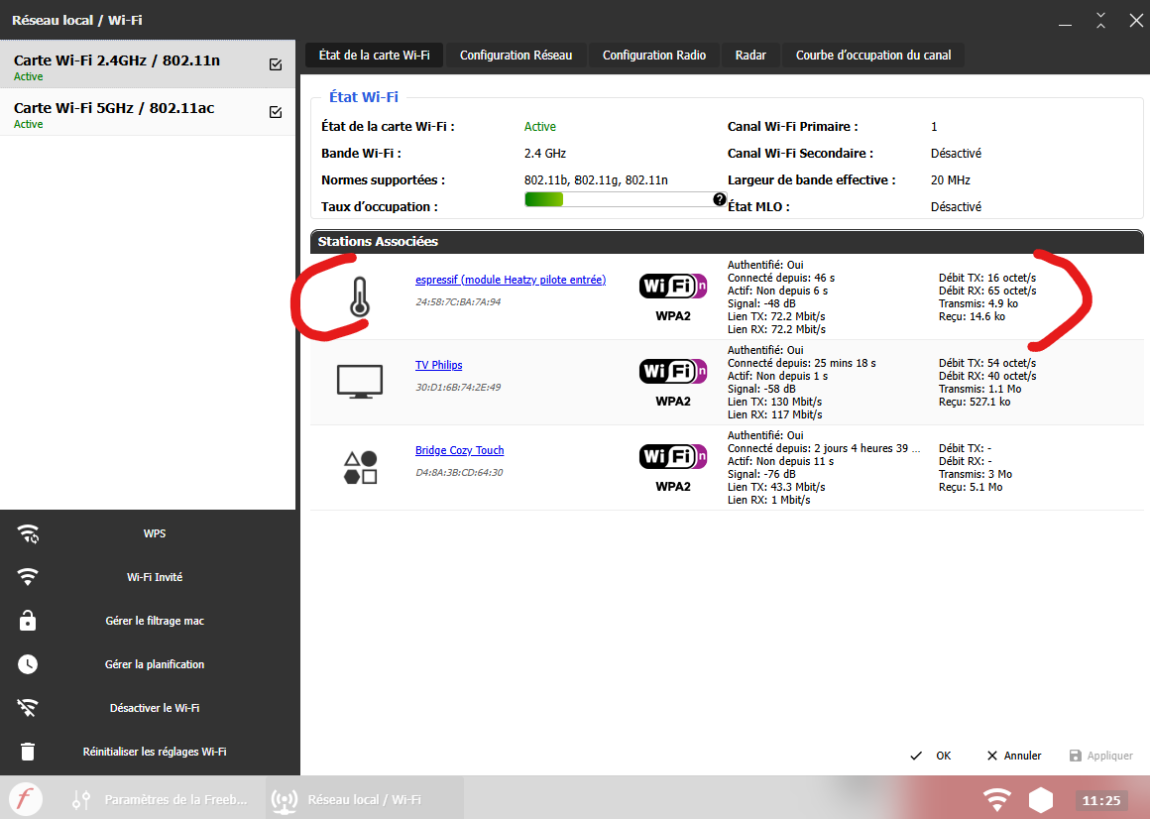1150x819 pixels.
Task: Click the OK button
Action: pyautogui.click(x=931, y=756)
